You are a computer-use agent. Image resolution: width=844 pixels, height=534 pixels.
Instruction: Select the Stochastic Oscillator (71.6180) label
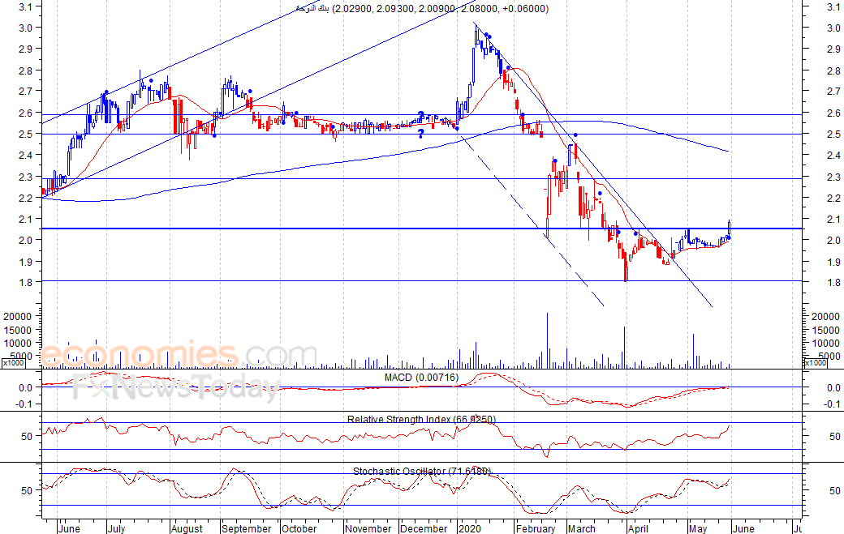click(x=421, y=471)
